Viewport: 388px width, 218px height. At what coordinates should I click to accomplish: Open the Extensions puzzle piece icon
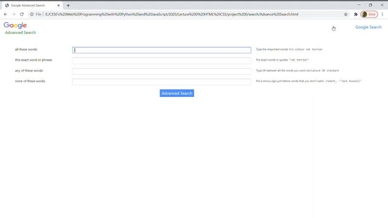click(x=356, y=15)
